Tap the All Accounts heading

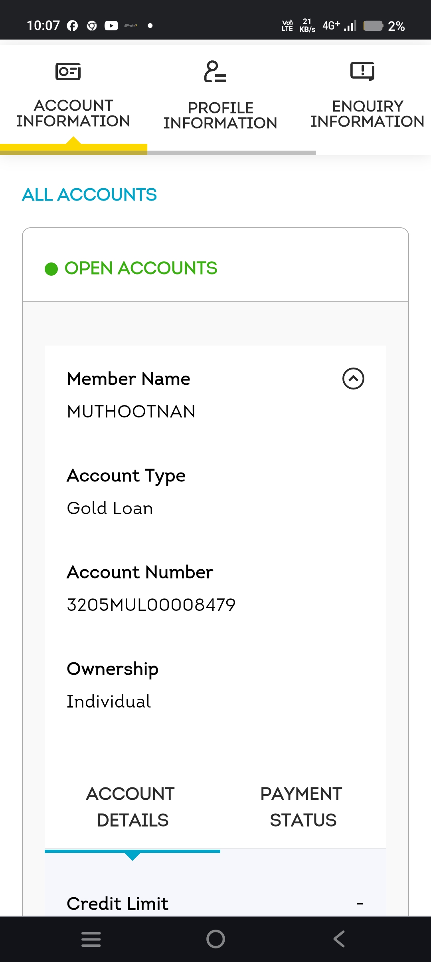coord(89,195)
